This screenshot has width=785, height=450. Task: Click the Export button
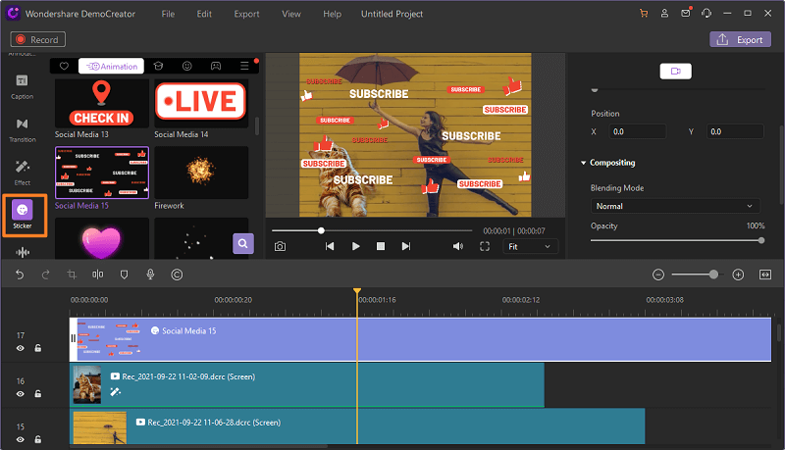click(x=740, y=39)
